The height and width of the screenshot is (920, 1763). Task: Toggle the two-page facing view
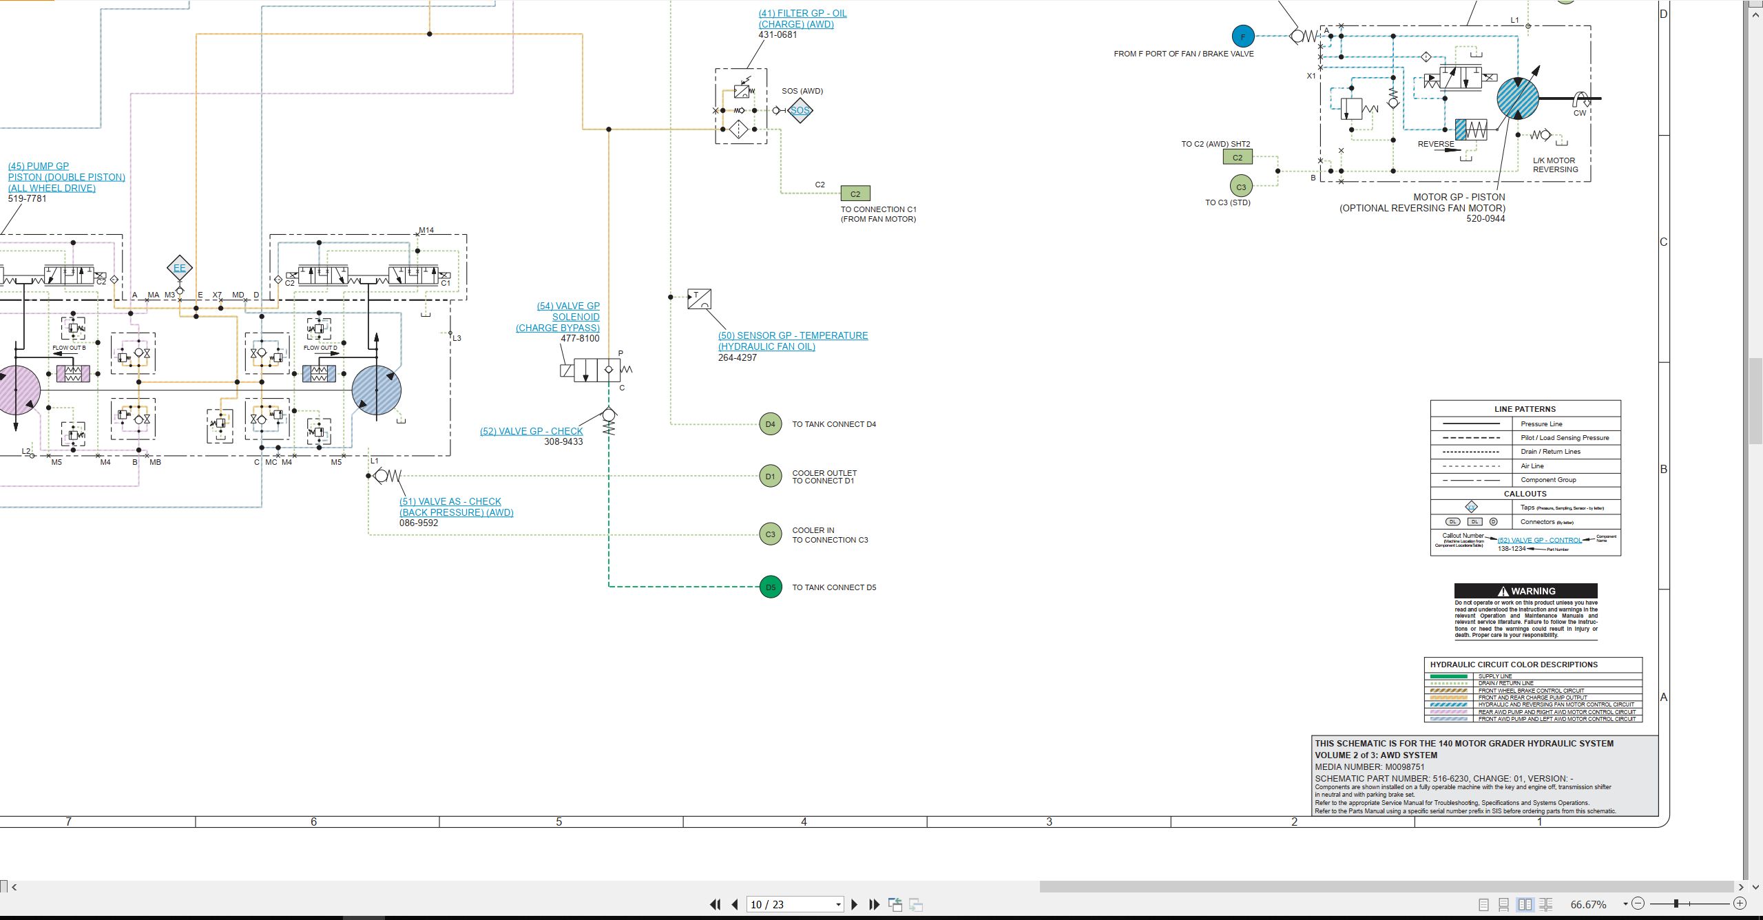[1525, 904]
